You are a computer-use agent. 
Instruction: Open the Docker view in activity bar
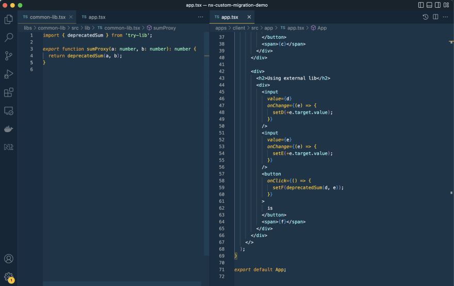click(9, 129)
